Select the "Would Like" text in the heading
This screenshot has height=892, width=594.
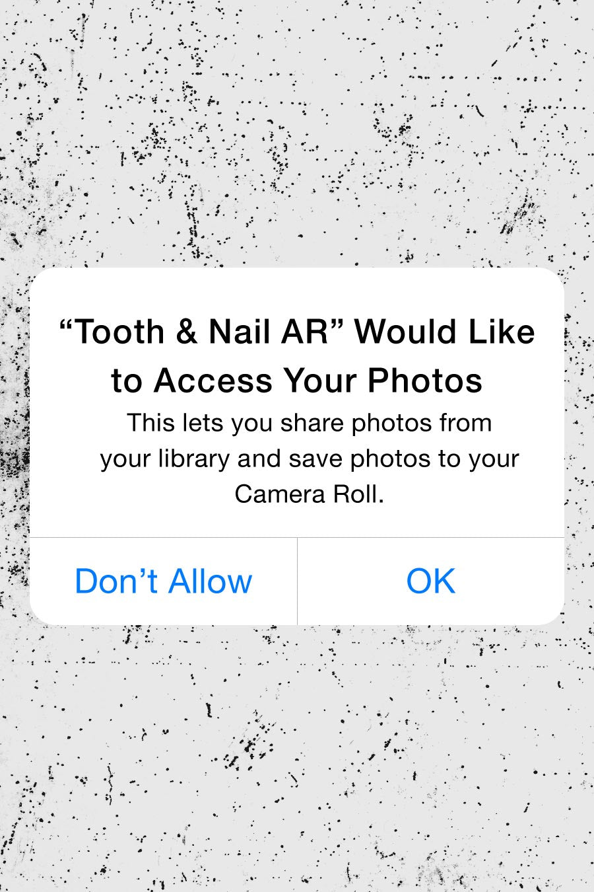tap(445, 332)
